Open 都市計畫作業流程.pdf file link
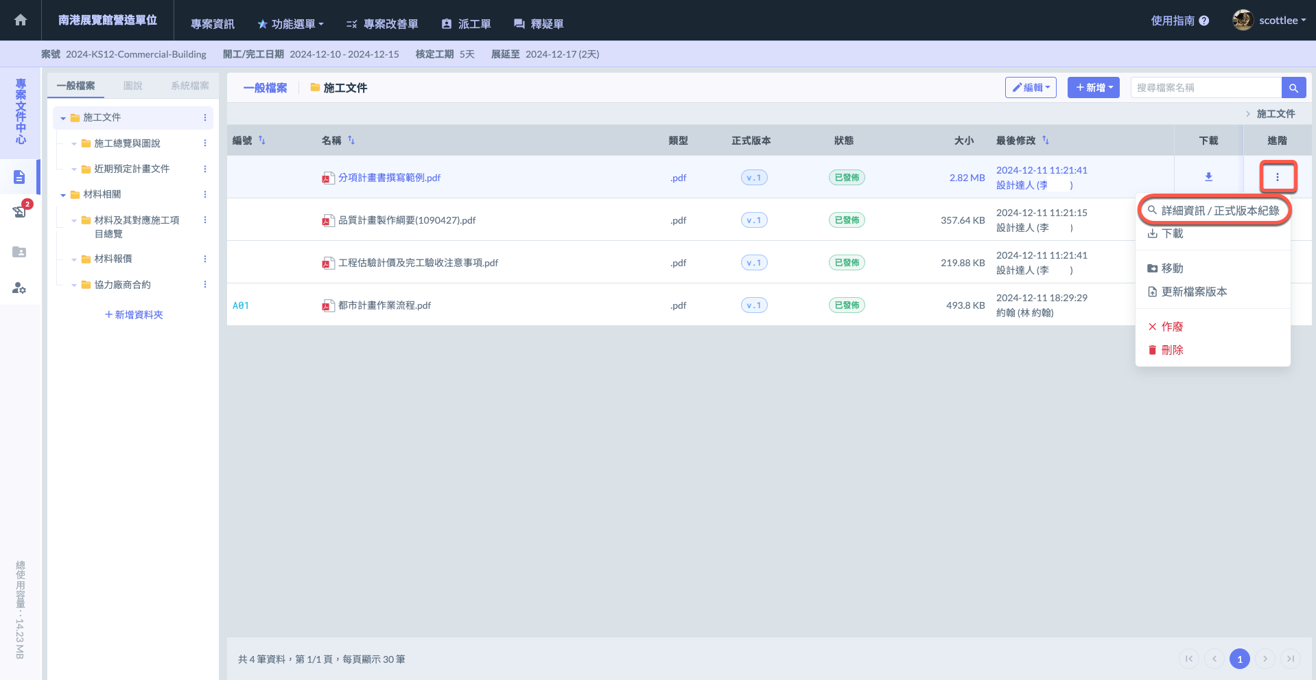 [384, 305]
